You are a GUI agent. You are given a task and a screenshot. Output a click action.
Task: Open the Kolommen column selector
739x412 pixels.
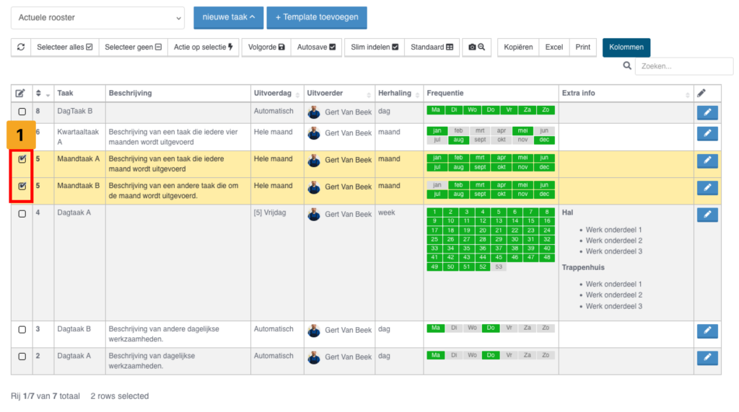click(626, 48)
